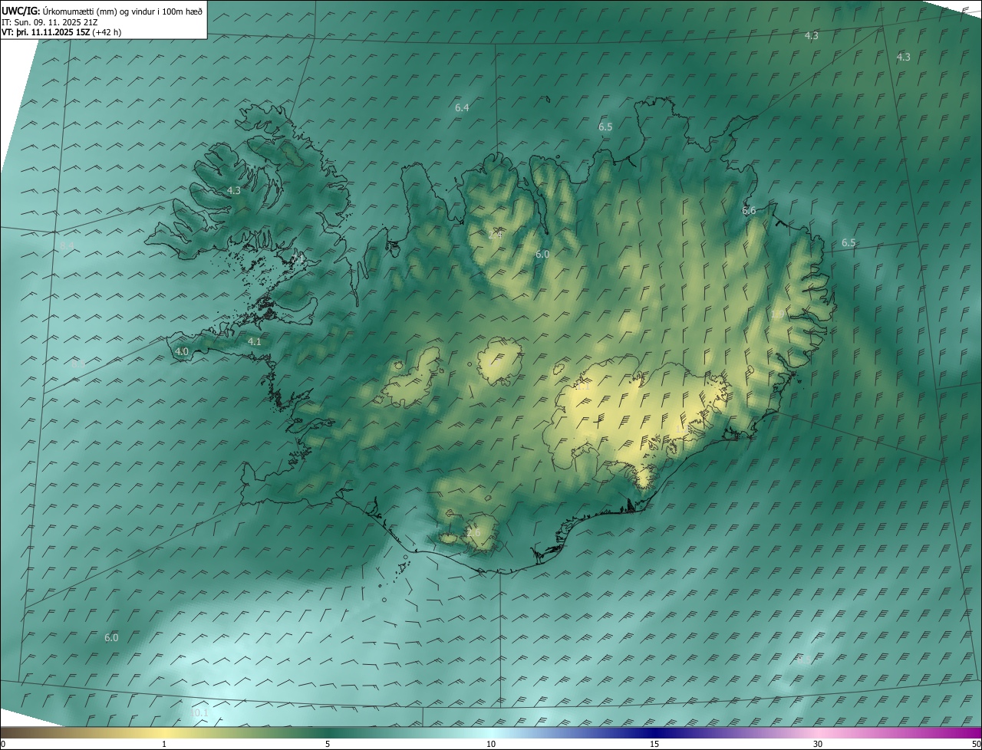Click the 4.1 value on Snæfellsnes peninsula
Viewport: 982px width, 750px height.
coord(255,341)
